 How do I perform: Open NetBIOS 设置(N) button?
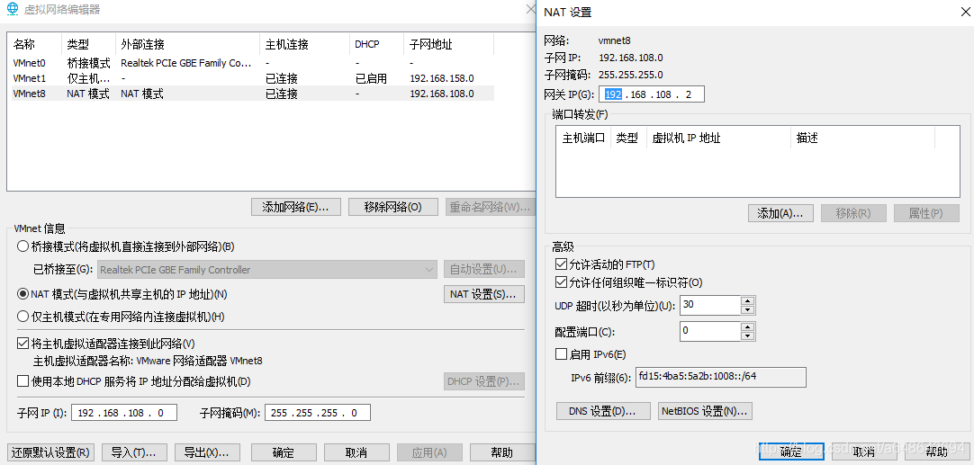705,411
